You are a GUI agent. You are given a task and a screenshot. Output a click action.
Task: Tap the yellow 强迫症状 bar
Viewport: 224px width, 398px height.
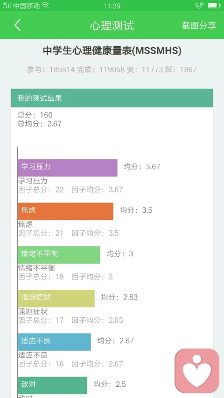[56, 298]
